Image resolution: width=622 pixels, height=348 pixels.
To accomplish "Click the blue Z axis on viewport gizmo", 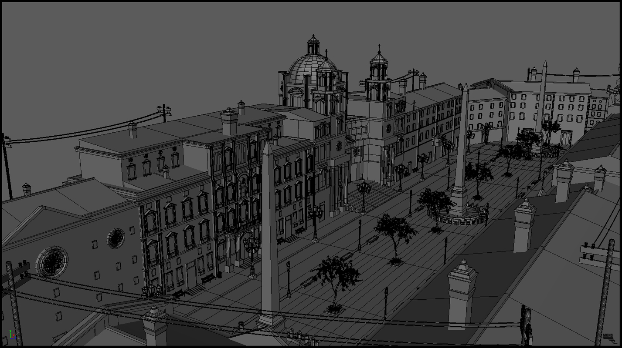I will tap(16, 338).
